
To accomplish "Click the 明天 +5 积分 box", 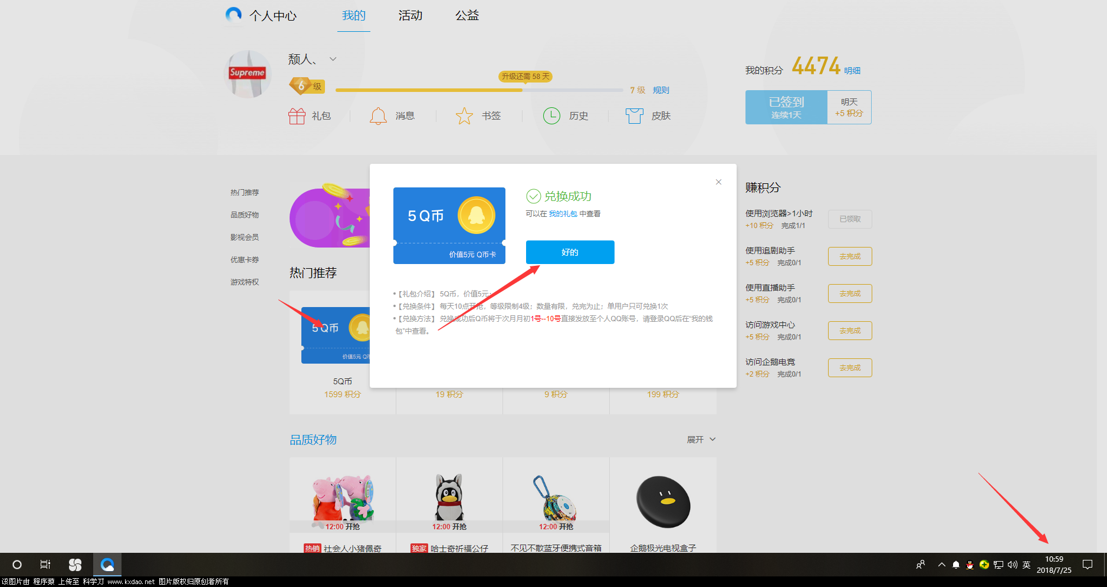I will coord(849,107).
